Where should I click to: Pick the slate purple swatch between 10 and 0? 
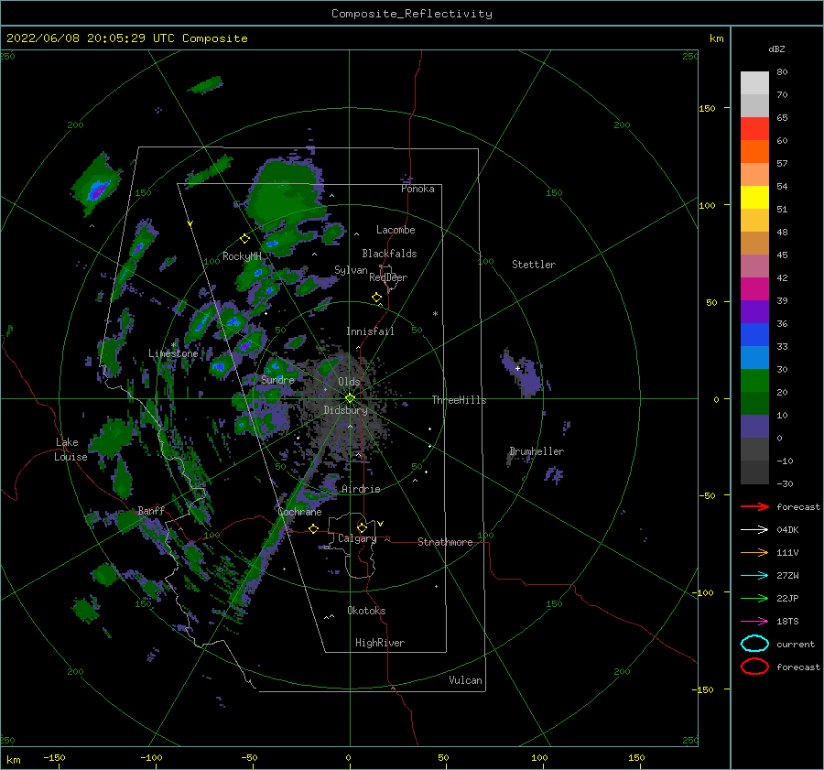coord(754,427)
